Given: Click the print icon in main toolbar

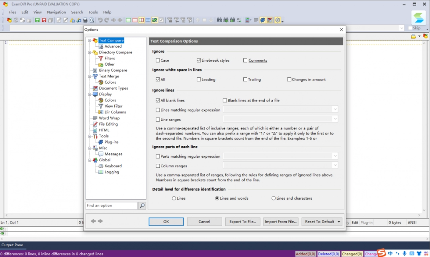Looking at the screenshot, I should pos(85,20).
